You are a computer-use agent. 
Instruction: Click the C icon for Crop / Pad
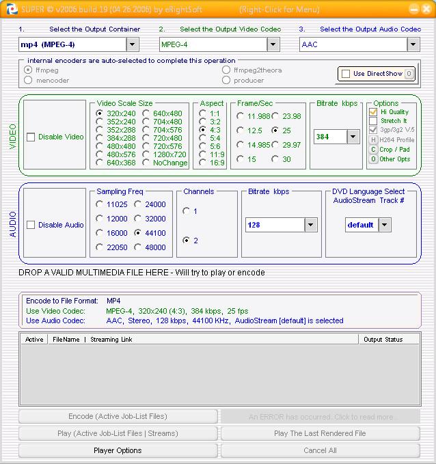(x=373, y=150)
